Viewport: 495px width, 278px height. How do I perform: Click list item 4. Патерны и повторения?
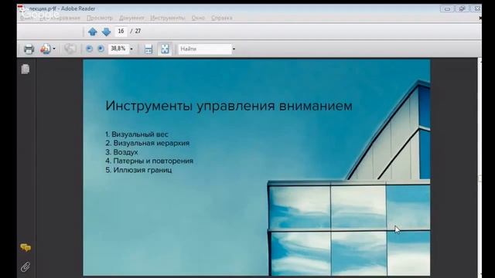coord(149,161)
